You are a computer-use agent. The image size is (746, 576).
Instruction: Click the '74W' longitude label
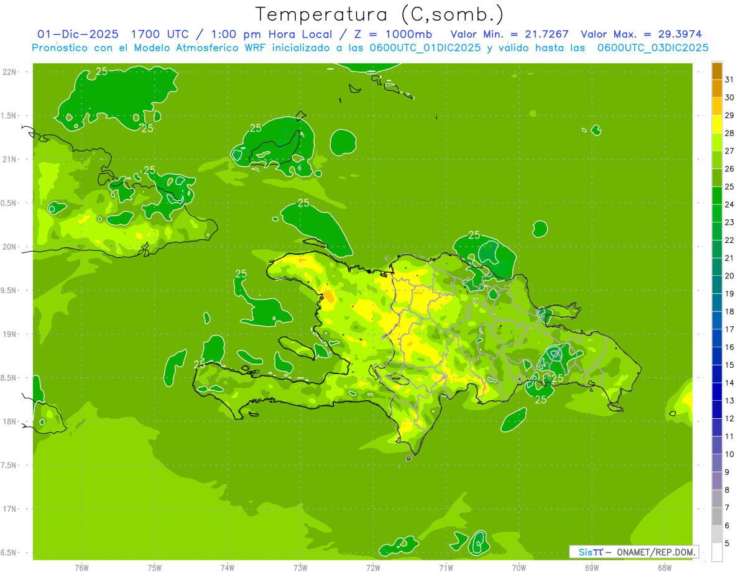(x=228, y=568)
